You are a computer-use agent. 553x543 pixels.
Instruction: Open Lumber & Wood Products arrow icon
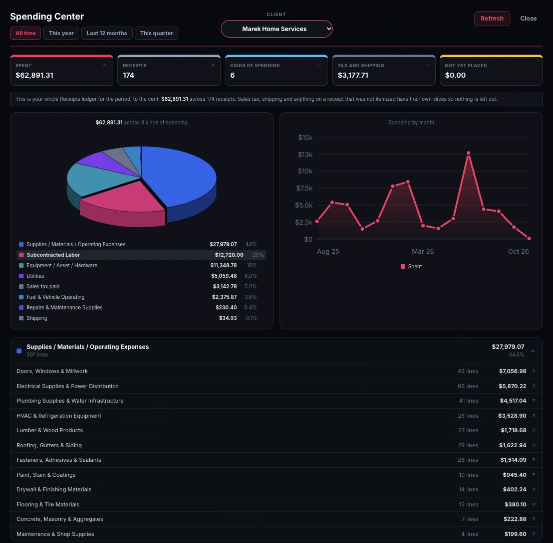533,430
